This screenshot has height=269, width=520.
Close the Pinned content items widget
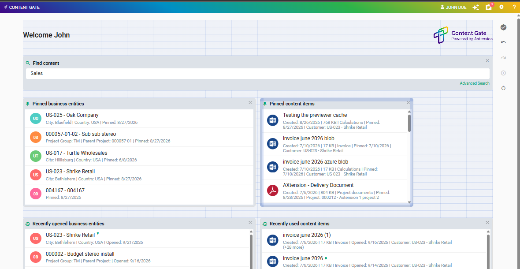[408, 103]
